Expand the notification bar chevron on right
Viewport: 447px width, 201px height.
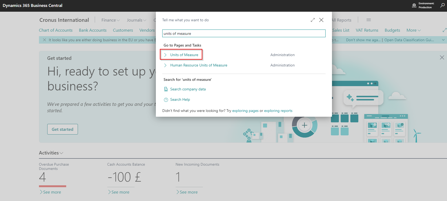coord(443,40)
